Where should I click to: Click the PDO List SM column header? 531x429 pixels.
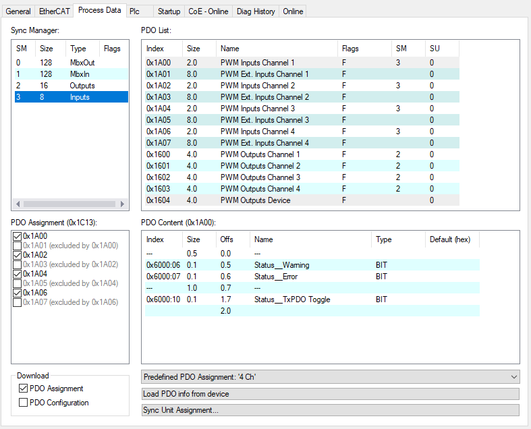(408, 49)
